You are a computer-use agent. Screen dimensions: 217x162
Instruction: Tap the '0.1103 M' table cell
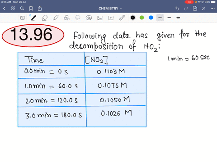coord(111,72)
